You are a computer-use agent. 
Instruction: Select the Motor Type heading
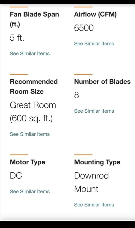(27, 162)
